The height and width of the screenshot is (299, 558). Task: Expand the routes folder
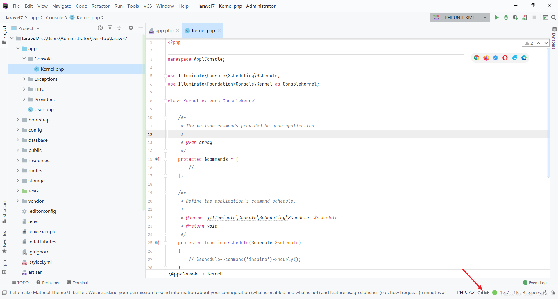pos(18,170)
